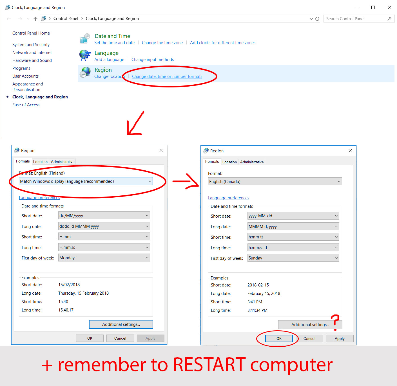The width and height of the screenshot is (397, 386).
Task: Go up one level with Up arrow
Action: click(35, 19)
